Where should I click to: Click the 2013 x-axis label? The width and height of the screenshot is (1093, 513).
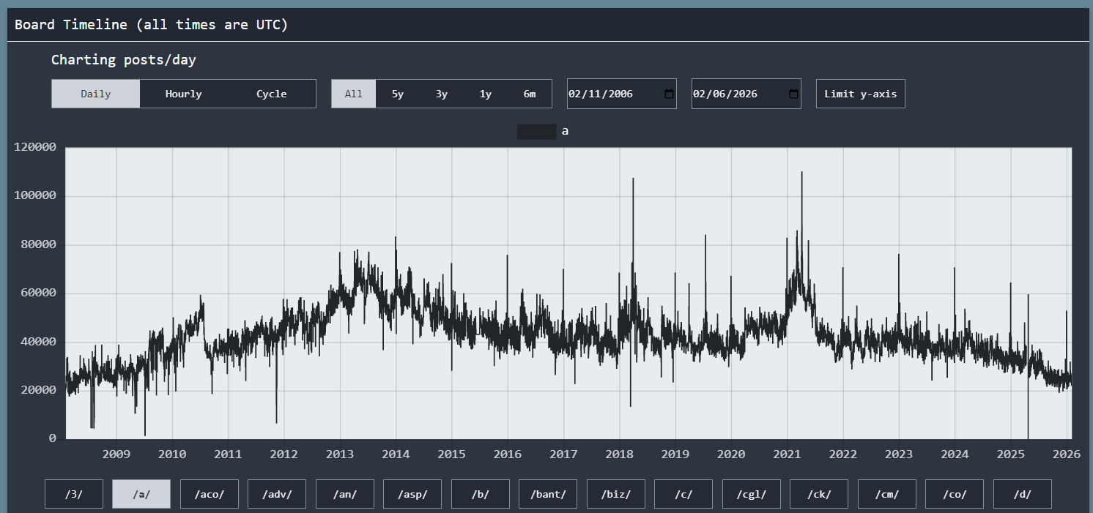click(340, 454)
